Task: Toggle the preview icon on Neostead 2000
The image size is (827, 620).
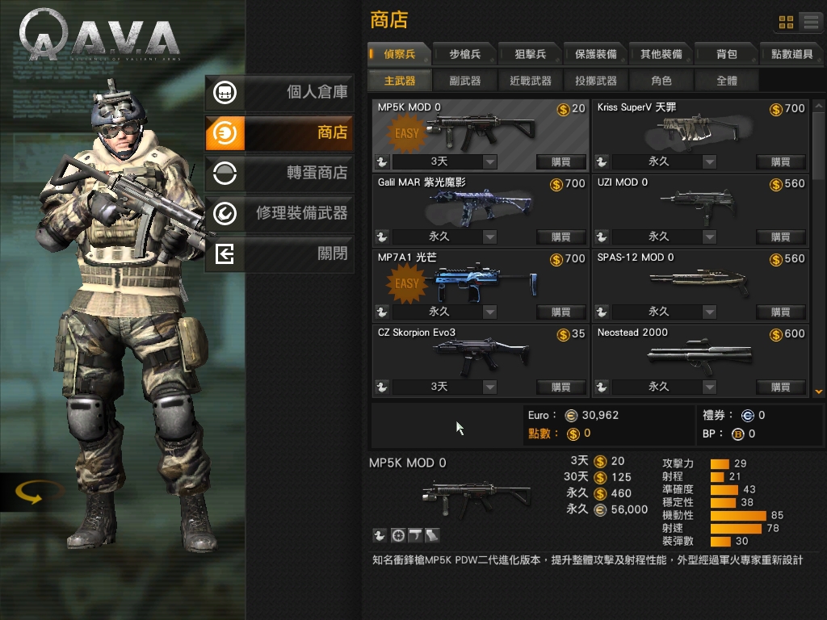Action: coord(602,387)
